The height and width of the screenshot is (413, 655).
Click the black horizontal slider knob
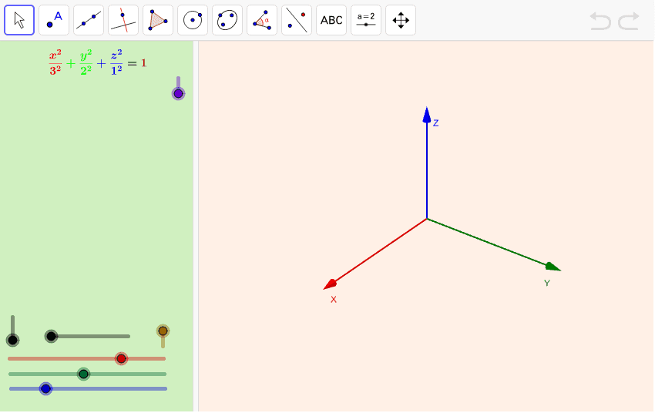coord(51,336)
